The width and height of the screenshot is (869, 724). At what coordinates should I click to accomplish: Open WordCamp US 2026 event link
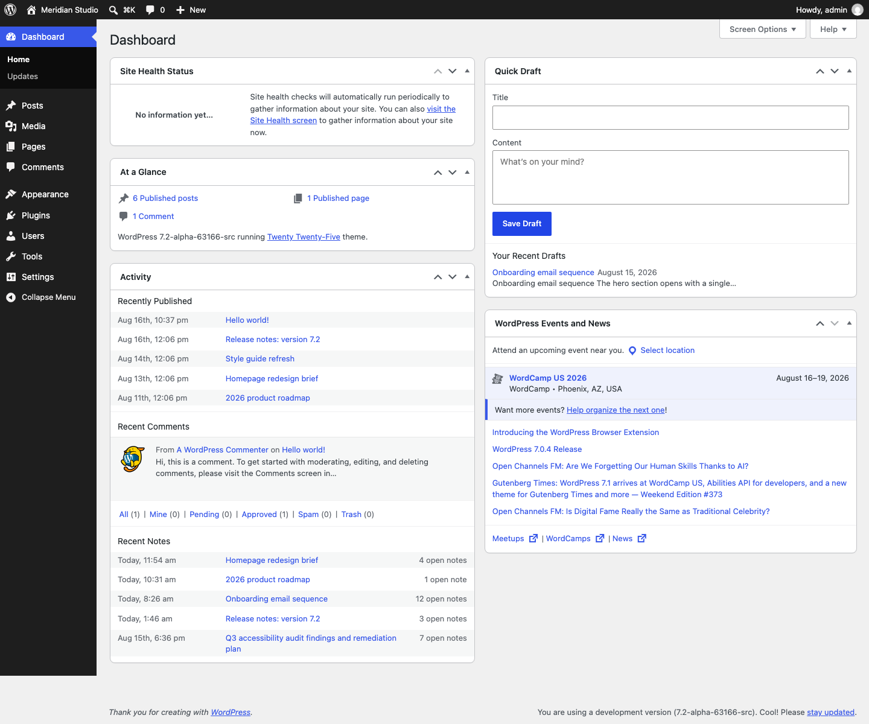548,378
